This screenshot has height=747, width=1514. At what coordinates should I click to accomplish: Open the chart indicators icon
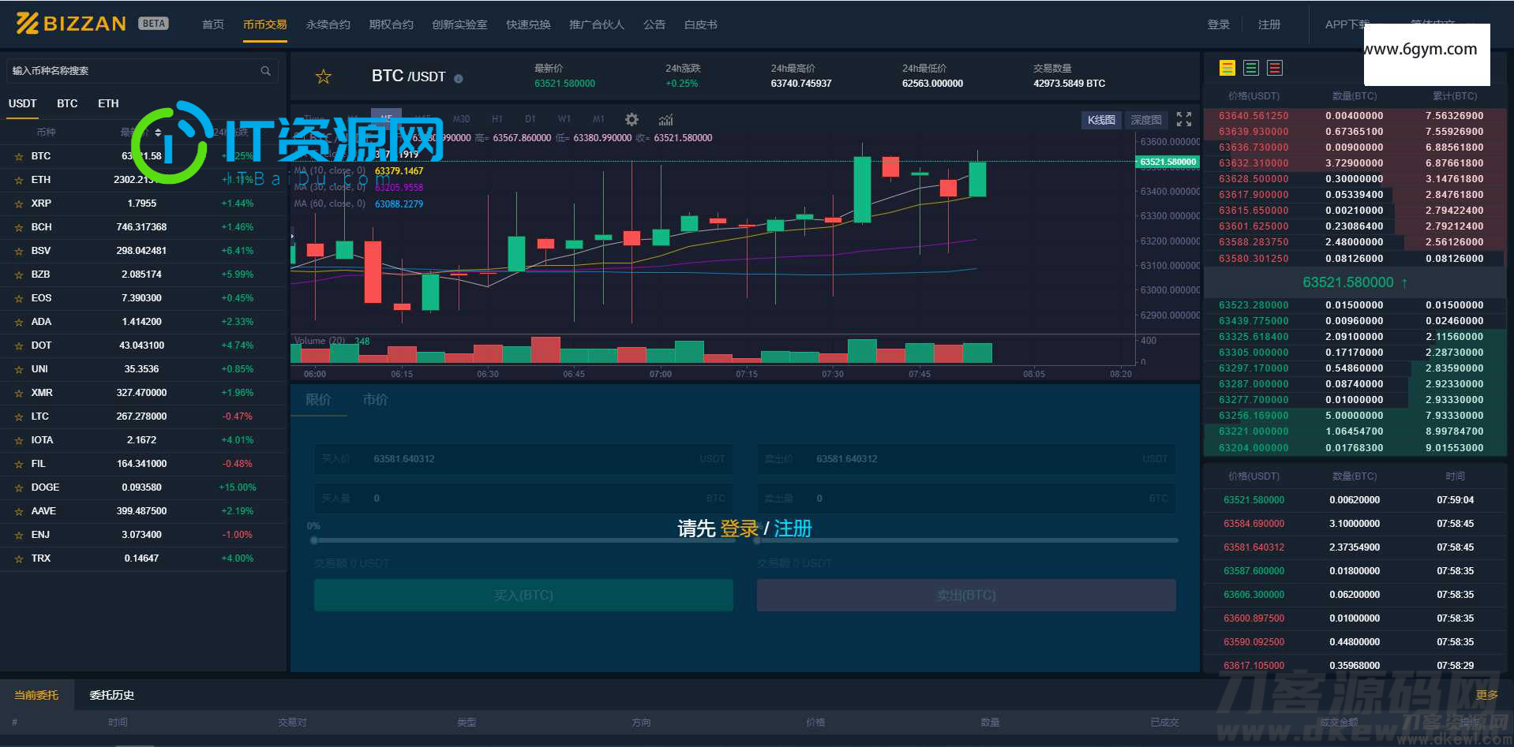pos(666,119)
